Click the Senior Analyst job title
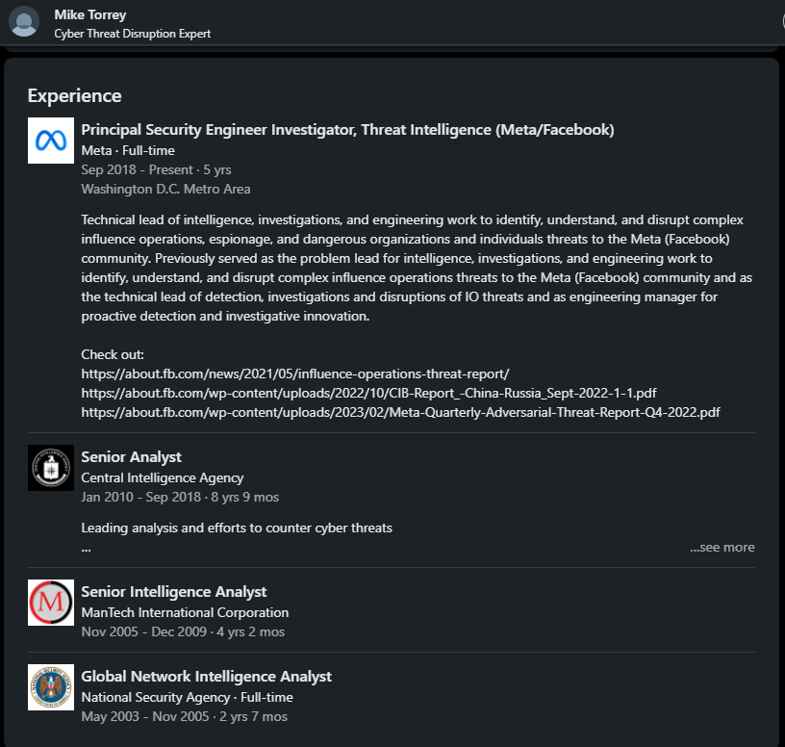785x747 pixels. 131,457
